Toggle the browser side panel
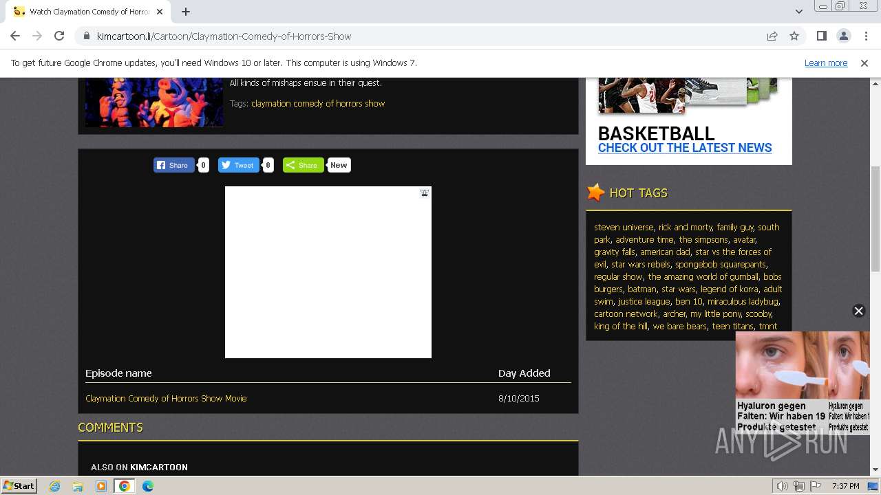Viewport: 881px width, 495px height. coord(821,36)
